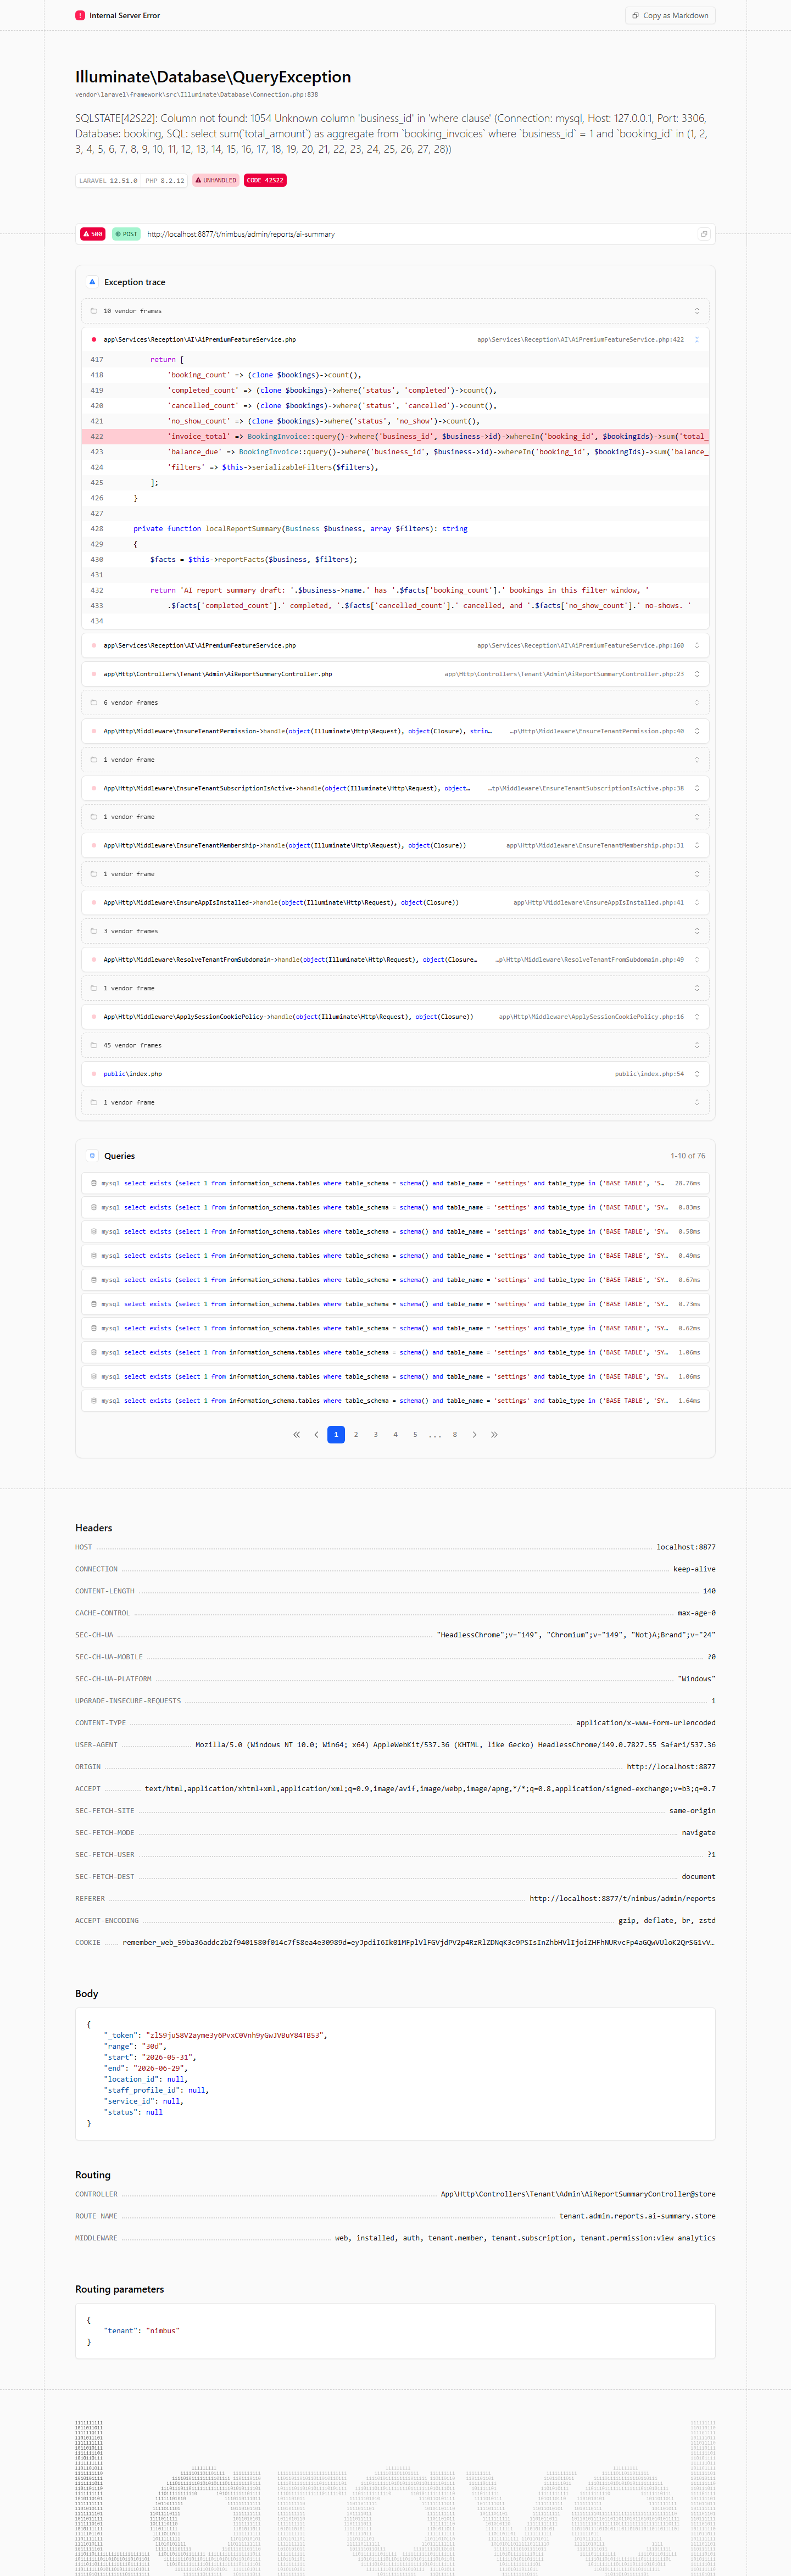
Task: Expand the AiPremiumFeatureService.php:160 frame
Action: 697,645
